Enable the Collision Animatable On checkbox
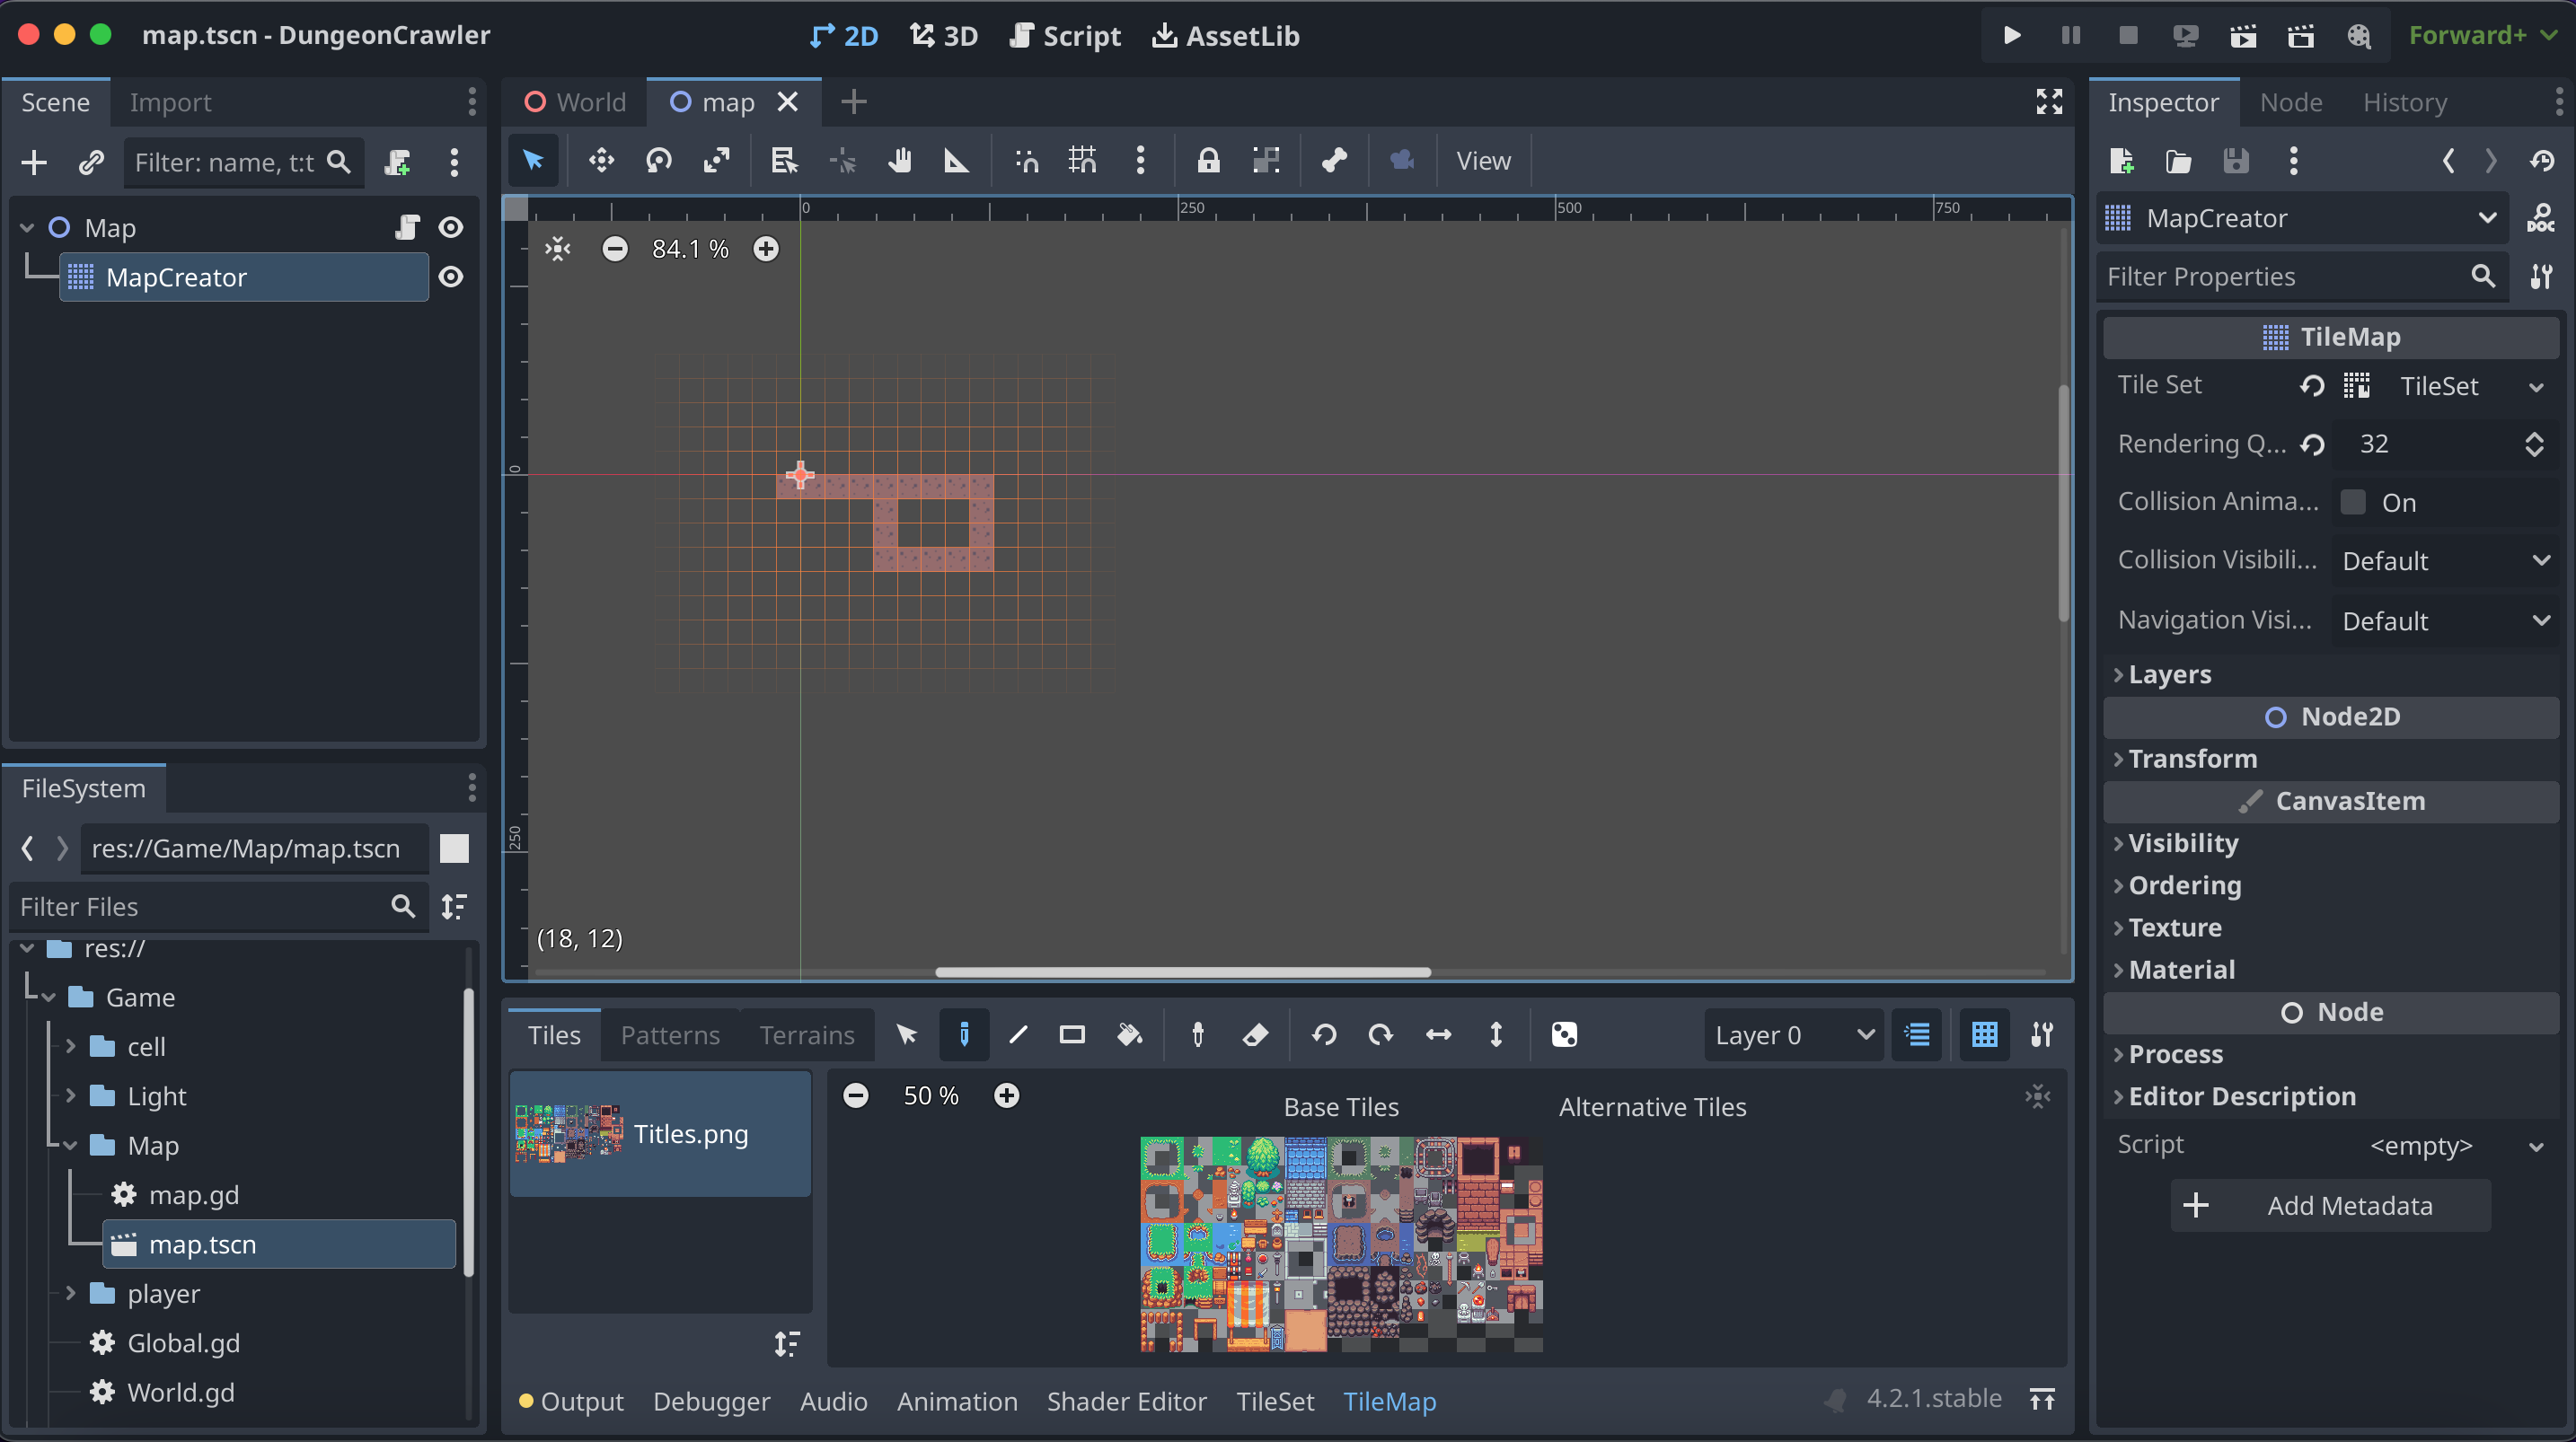The height and width of the screenshot is (1442, 2576). point(2353,502)
